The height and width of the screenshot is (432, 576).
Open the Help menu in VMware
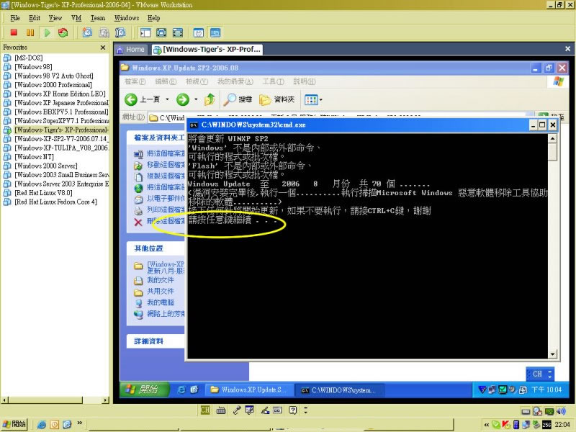153,18
